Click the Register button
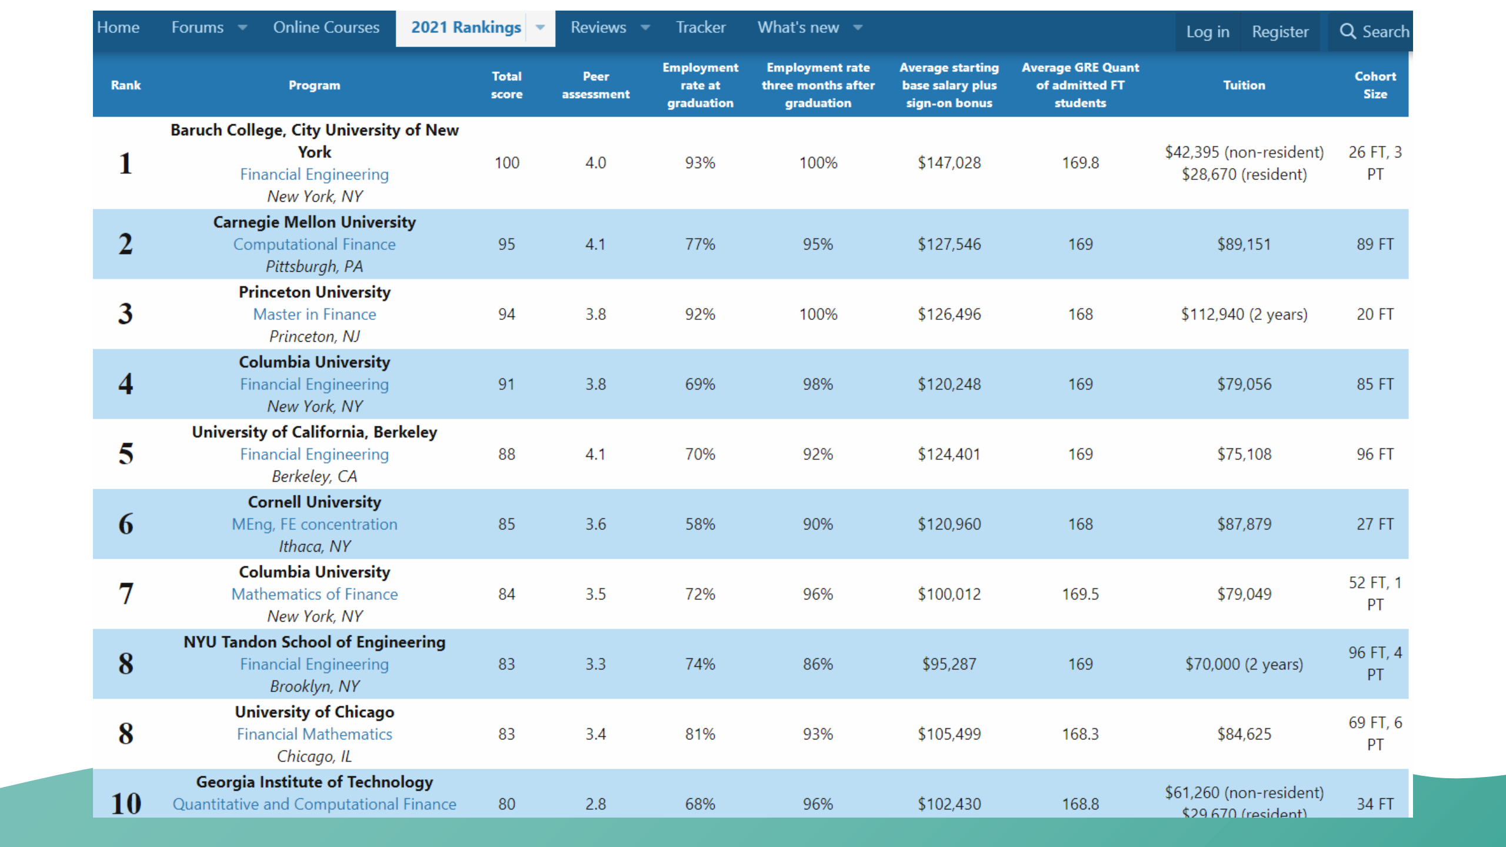This screenshot has height=847, width=1506. coord(1280,32)
